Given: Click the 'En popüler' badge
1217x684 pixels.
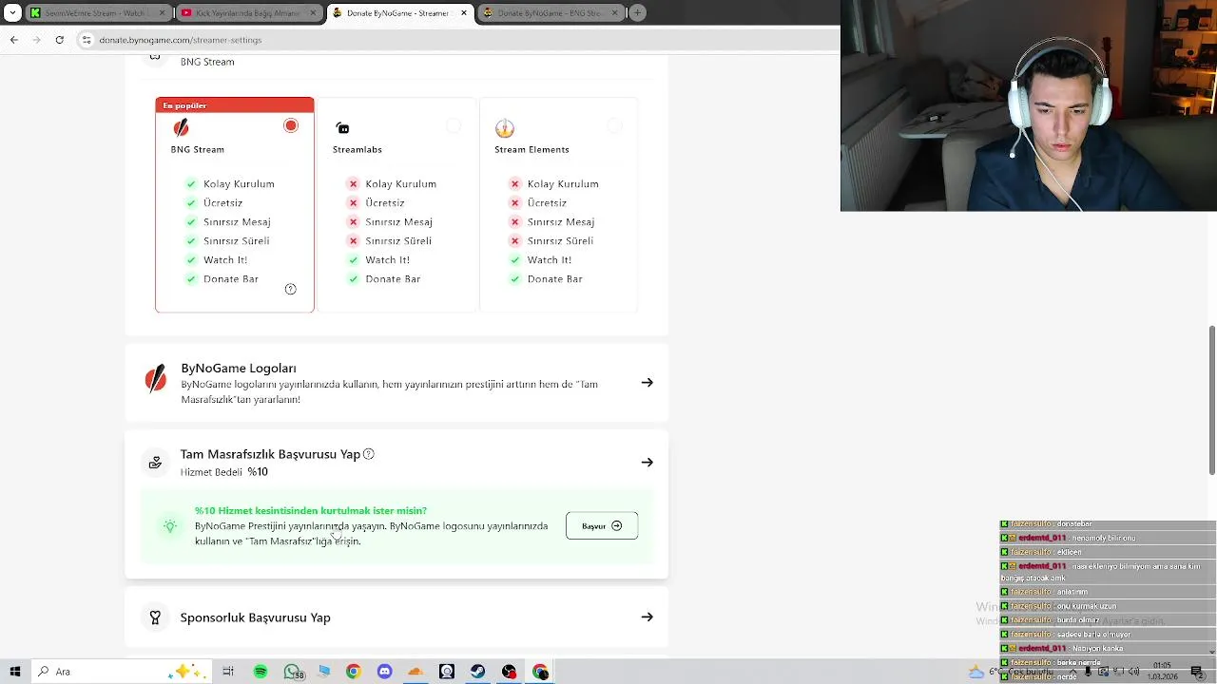Looking at the screenshot, I should tap(184, 105).
